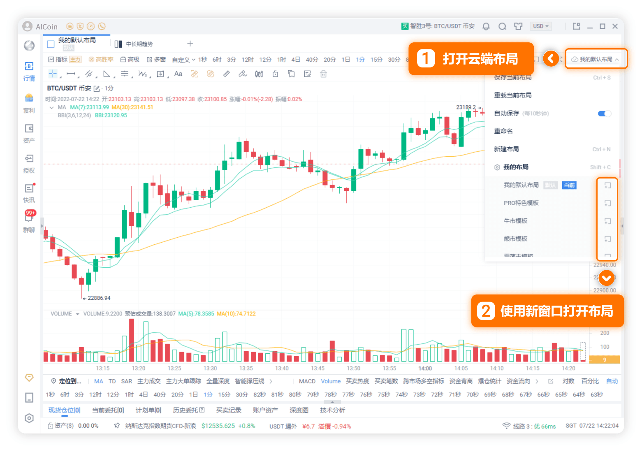Select the 15分 period in the top toolbar
The image size is (642, 452).
click(x=376, y=60)
